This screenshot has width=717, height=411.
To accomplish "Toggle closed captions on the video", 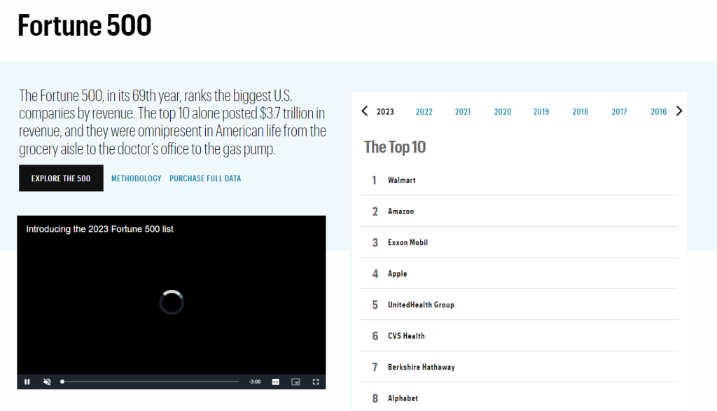I will coord(276,382).
